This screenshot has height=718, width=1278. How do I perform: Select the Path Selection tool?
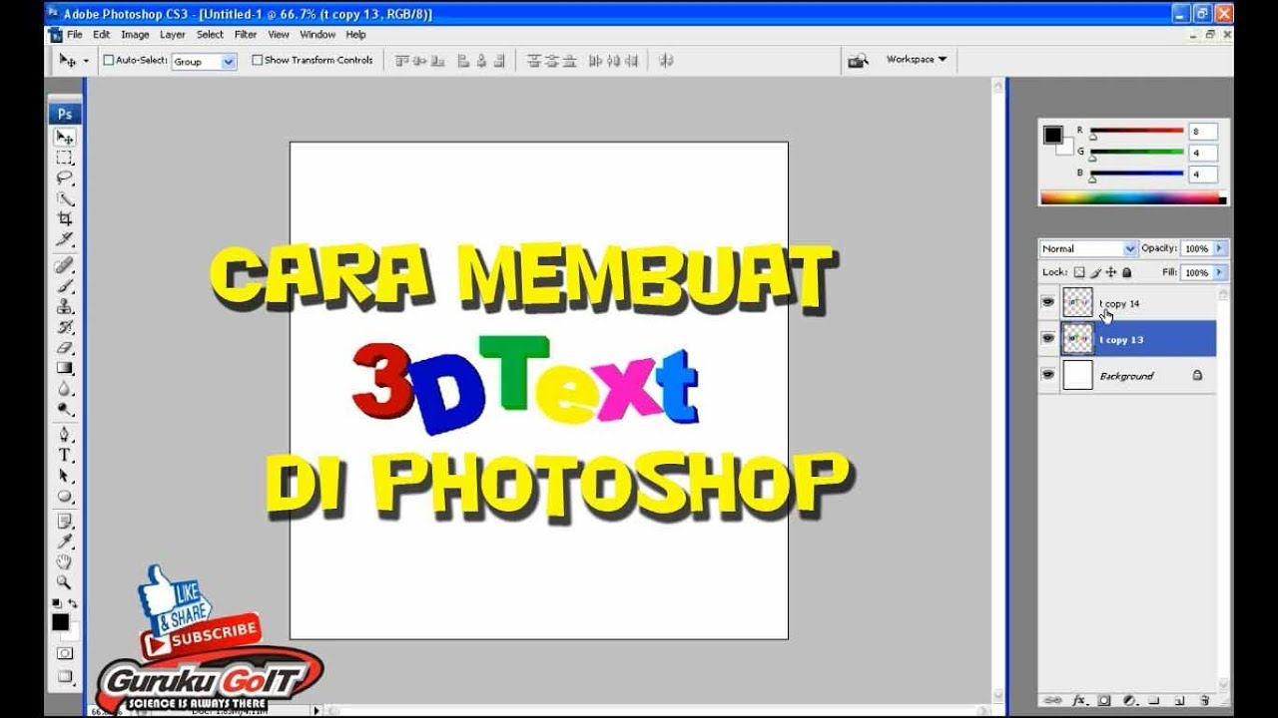tap(65, 476)
